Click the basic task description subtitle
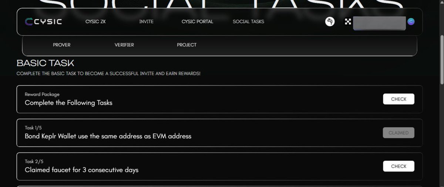This screenshot has width=444, height=187. 108,74
